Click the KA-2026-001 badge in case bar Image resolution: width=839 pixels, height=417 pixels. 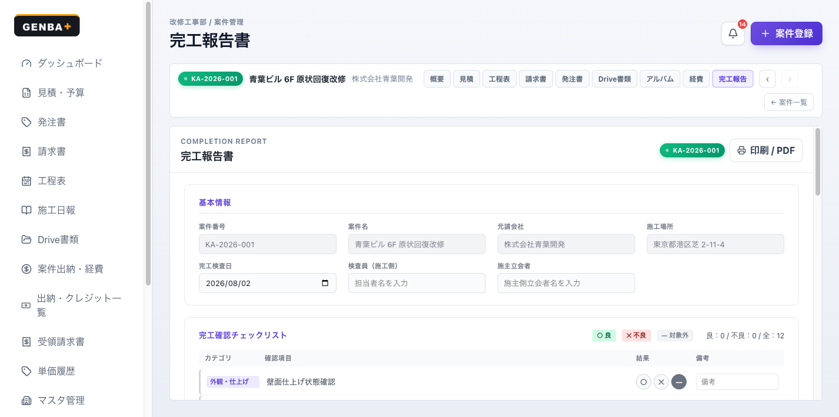(211, 79)
